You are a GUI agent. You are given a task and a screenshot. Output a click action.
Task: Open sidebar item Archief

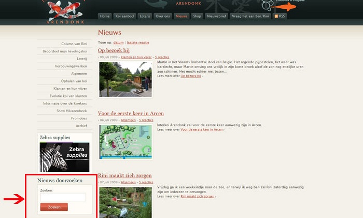click(81, 126)
